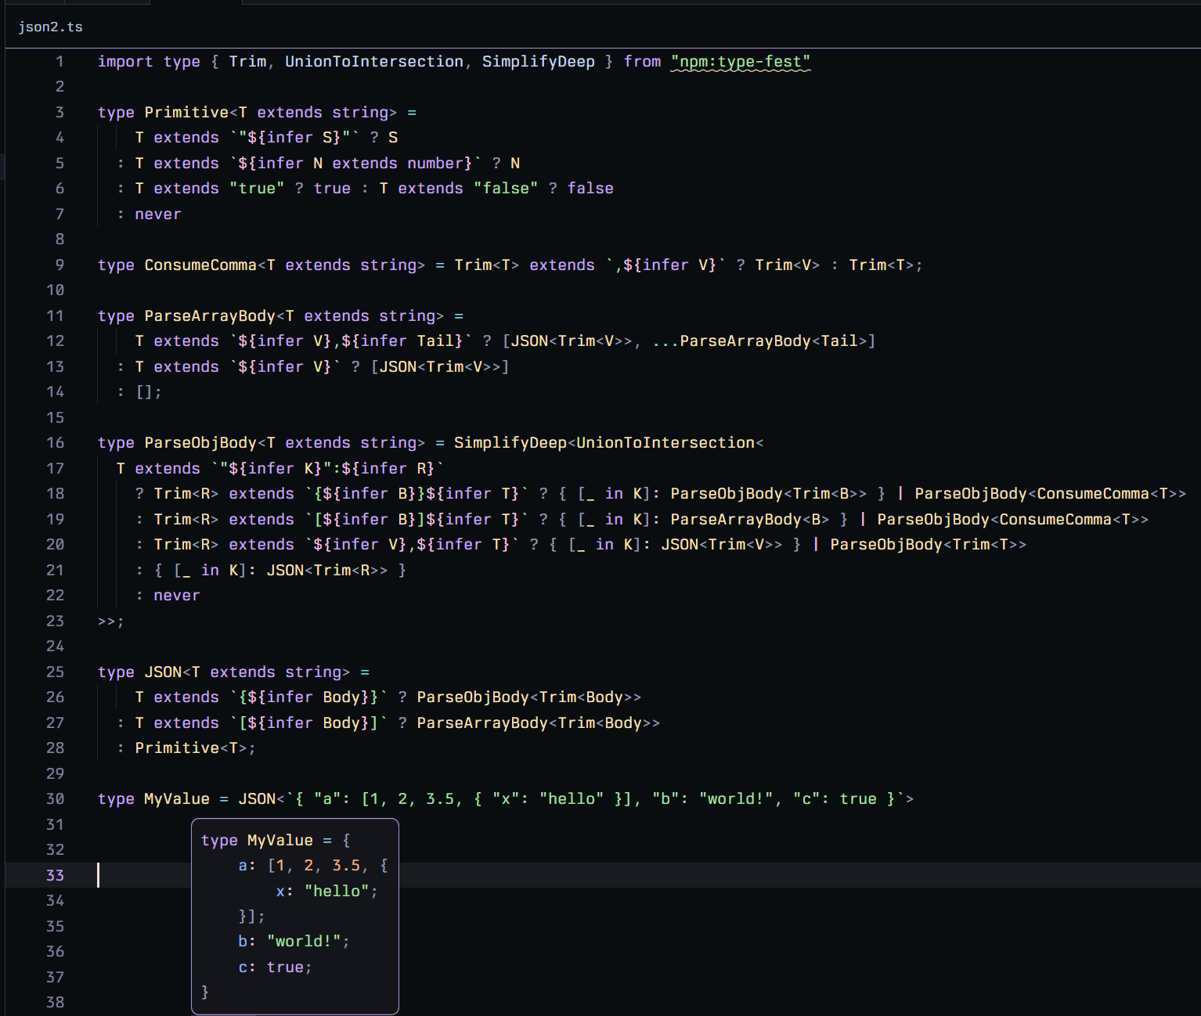Click the Primitive type name on line 3
Image resolution: width=1201 pixels, height=1016 pixels.
point(186,113)
